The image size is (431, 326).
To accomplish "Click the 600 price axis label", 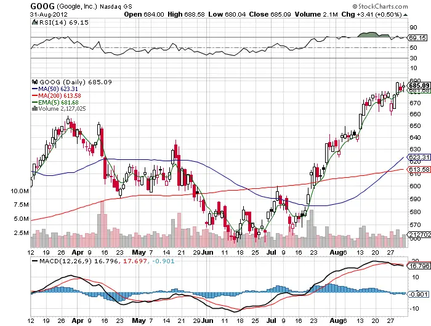I will pos(415,186).
